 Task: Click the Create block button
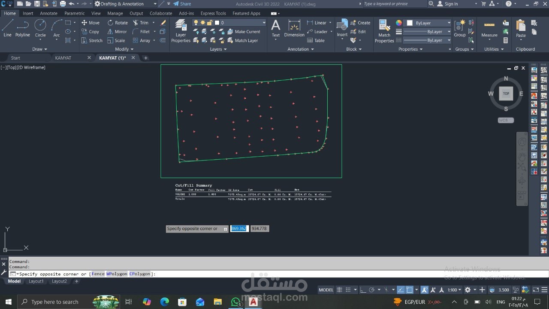(x=360, y=23)
